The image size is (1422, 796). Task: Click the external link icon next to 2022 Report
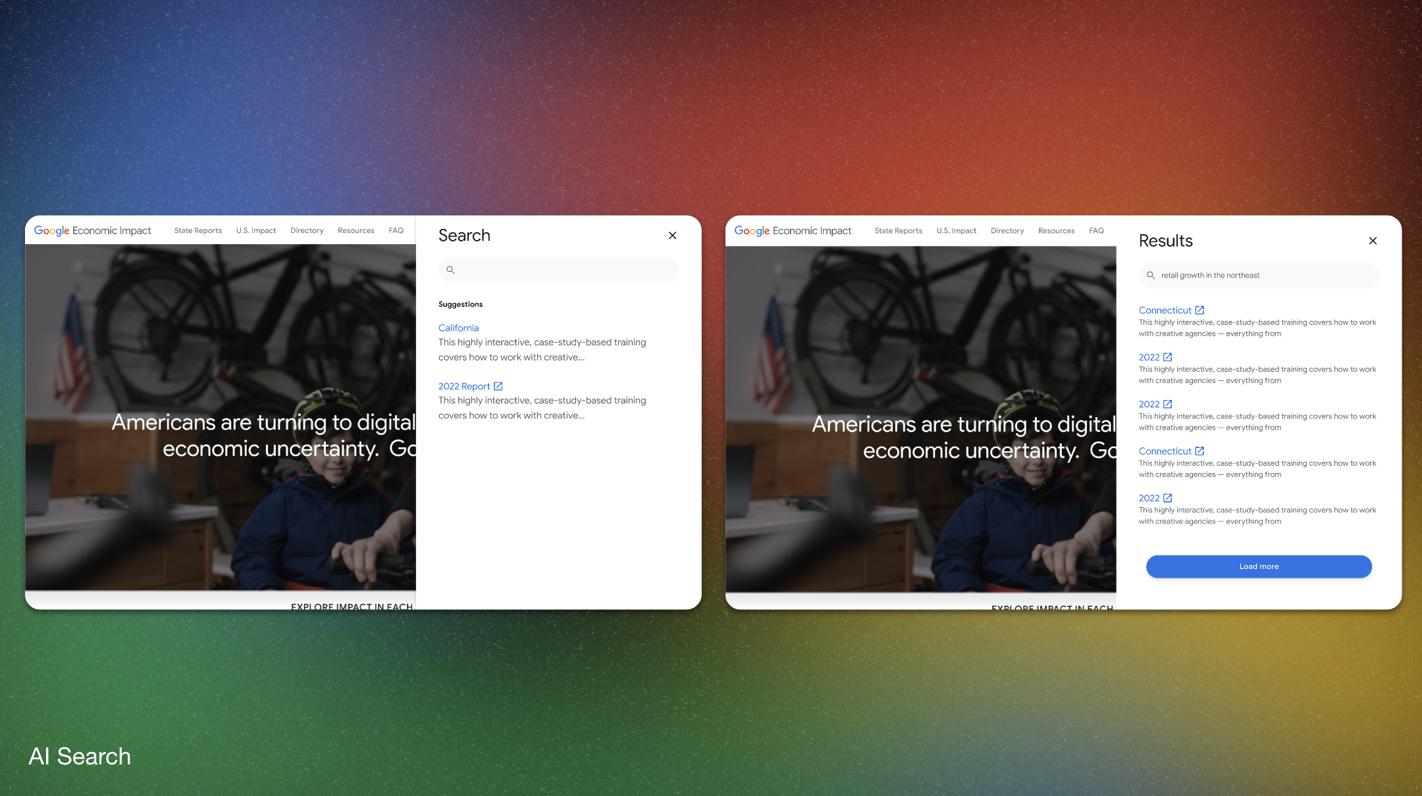coord(499,386)
